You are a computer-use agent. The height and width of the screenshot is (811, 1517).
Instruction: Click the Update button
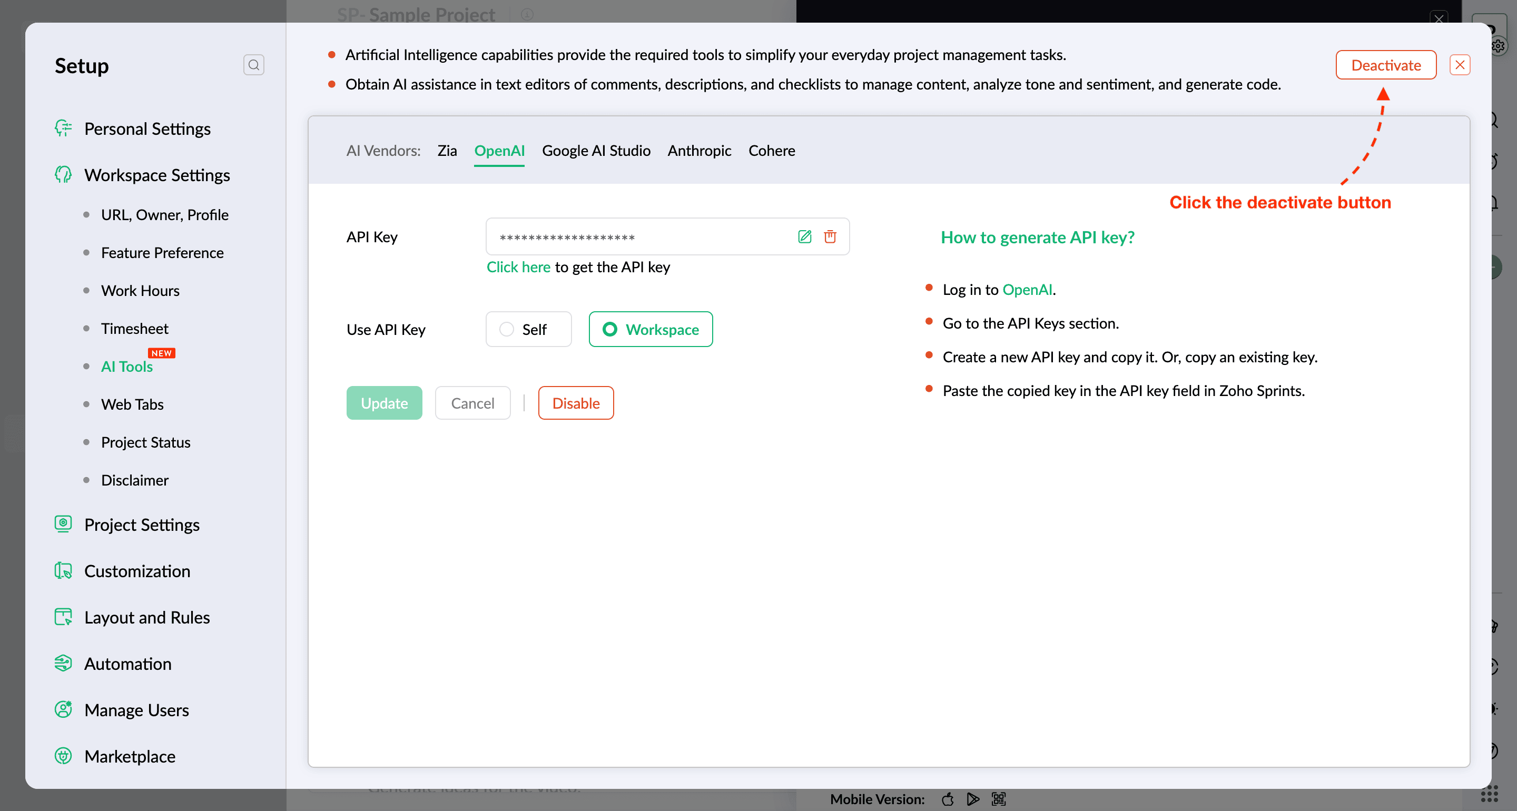coord(384,403)
